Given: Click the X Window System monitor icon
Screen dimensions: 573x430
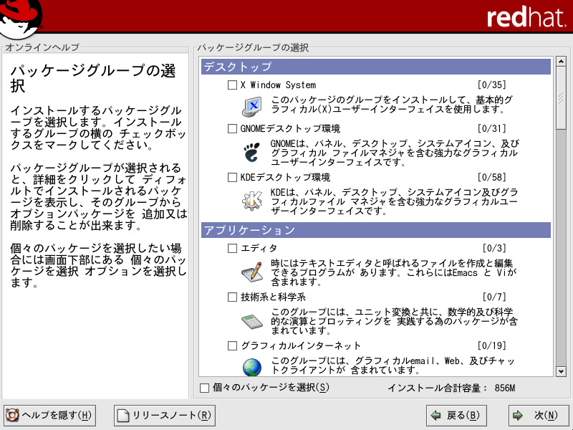Looking at the screenshot, I should point(252,106).
